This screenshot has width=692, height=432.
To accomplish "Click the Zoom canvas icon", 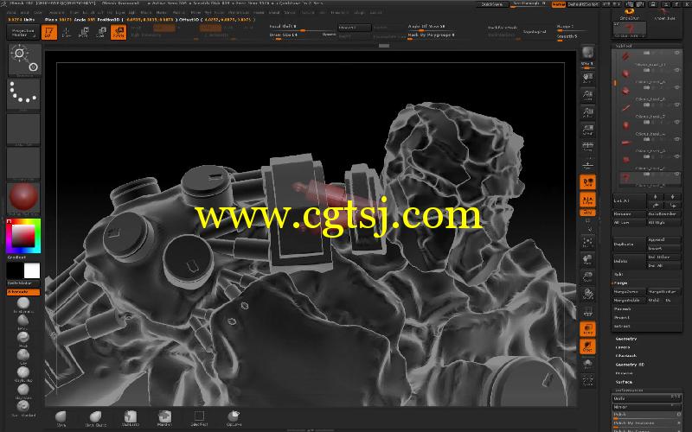I will coord(587,95).
